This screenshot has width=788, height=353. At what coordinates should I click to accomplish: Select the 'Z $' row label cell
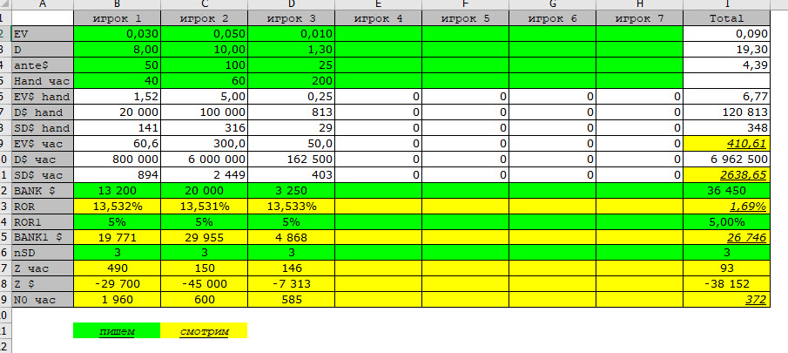42,284
